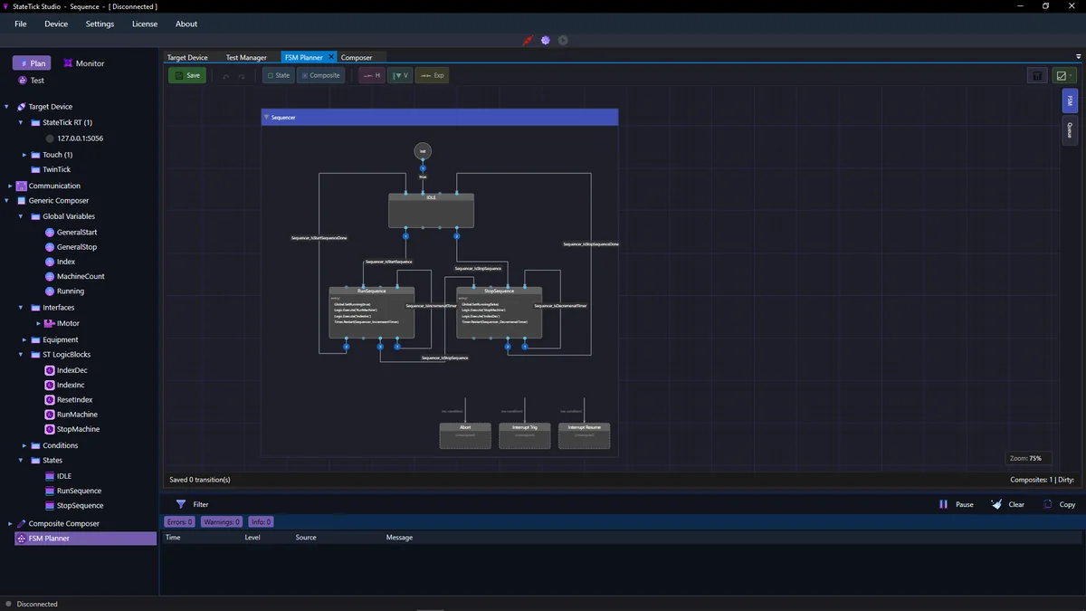Viewport: 1086px width, 611px height.
Task: Select the Running variable icon
Action: tap(50, 291)
